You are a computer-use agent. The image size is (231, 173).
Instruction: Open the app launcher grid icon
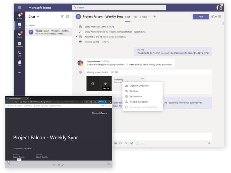coord(19,7)
